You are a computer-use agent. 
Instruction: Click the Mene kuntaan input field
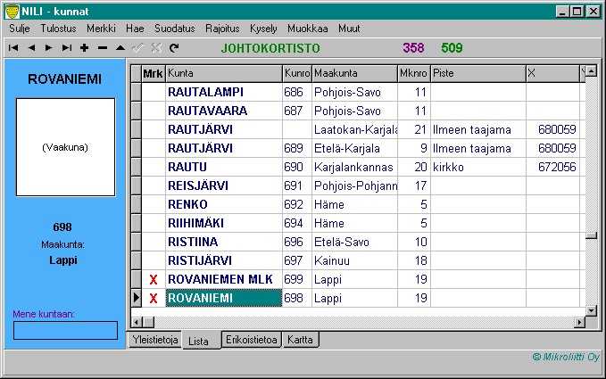click(x=65, y=331)
